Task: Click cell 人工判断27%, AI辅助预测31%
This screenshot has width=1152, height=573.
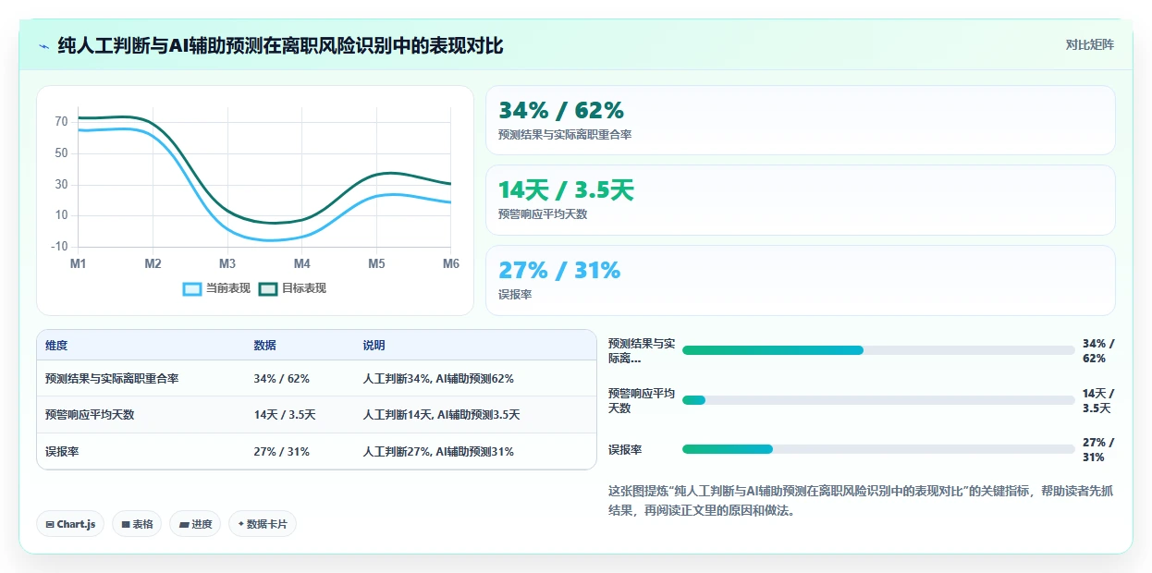Action: click(438, 452)
